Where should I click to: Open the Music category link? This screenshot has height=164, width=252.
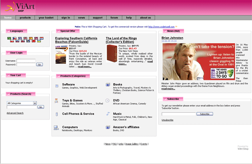point(117,114)
